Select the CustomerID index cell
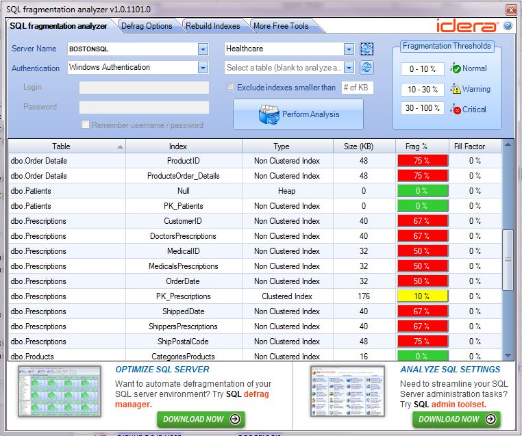Screen dimensions: 522x436 [184, 221]
